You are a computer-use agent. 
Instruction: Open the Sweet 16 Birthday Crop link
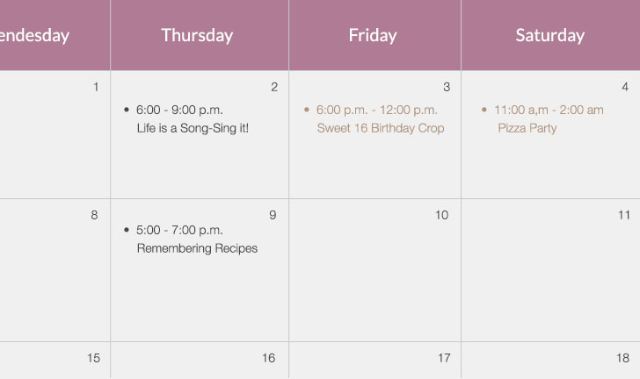[381, 128]
